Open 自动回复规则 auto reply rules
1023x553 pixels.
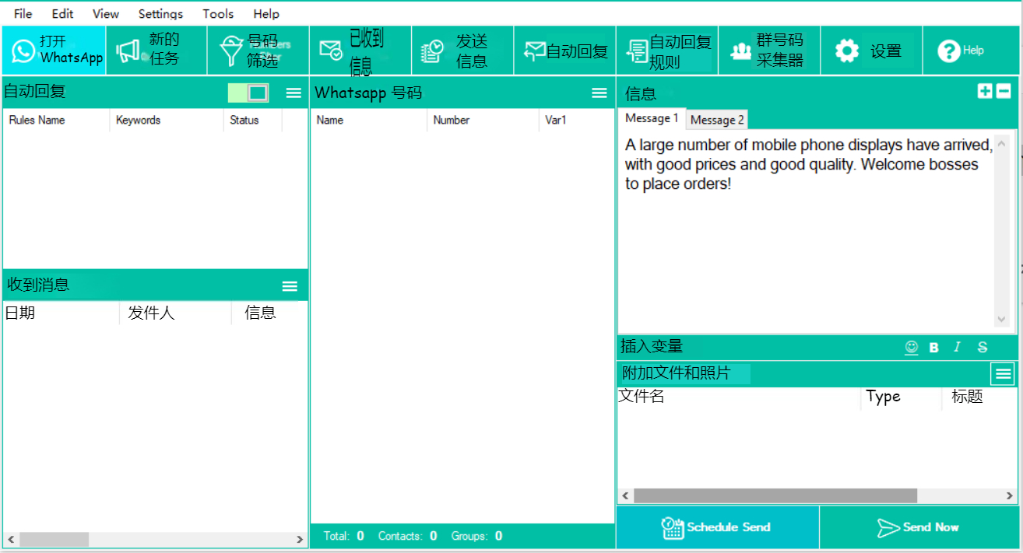click(x=667, y=51)
